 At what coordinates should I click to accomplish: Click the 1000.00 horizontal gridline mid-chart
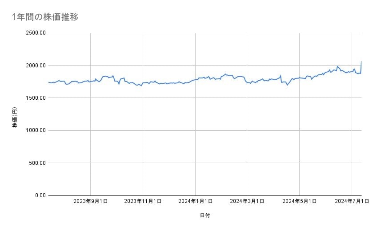click(205, 130)
